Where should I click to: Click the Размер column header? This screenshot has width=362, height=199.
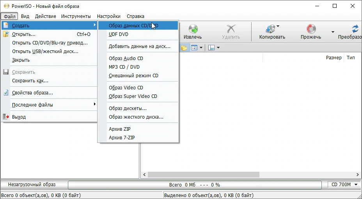334,58
